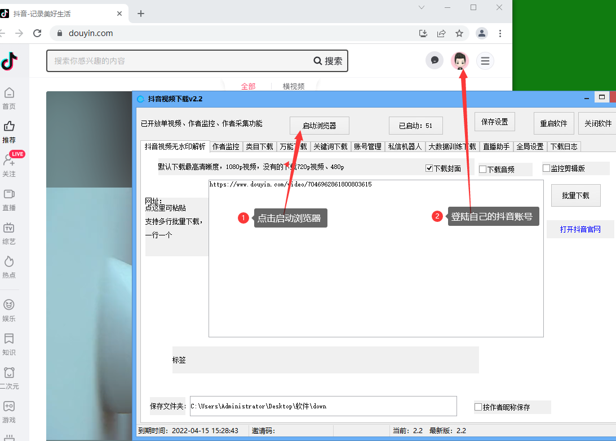Click the 最新版: 2.2 status text
Viewport: 616px width, 441px height.
click(447, 430)
